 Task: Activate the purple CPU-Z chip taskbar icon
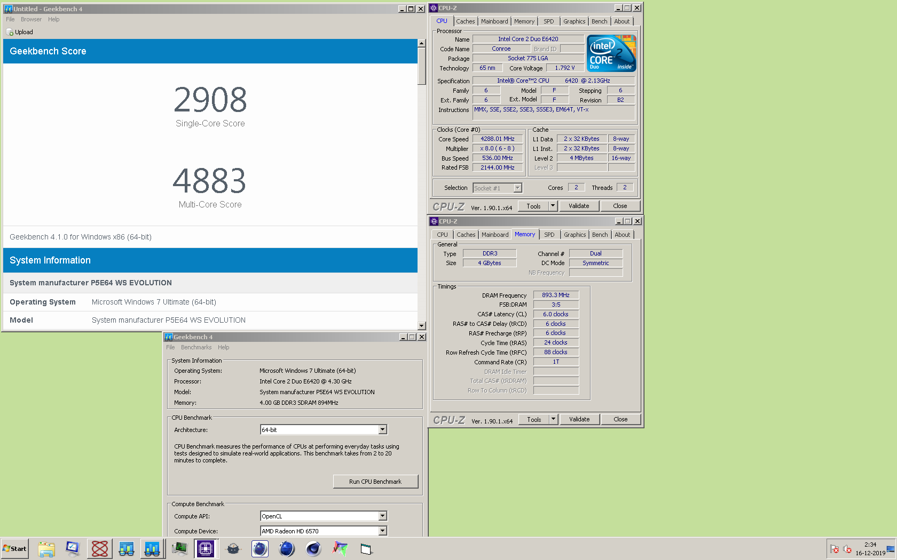click(x=206, y=549)
